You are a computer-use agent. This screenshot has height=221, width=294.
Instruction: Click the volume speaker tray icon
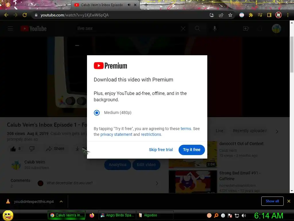[x=243, y=216]
